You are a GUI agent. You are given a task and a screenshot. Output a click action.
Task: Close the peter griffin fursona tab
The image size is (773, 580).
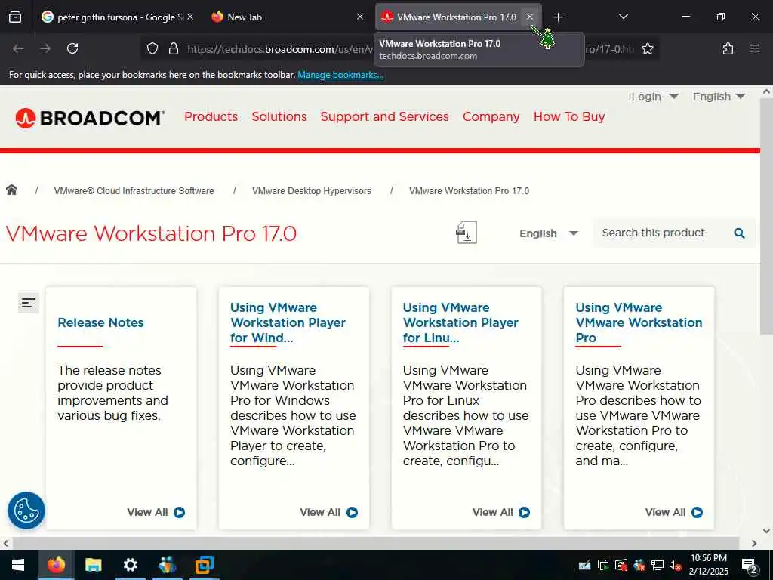(190, 17)
